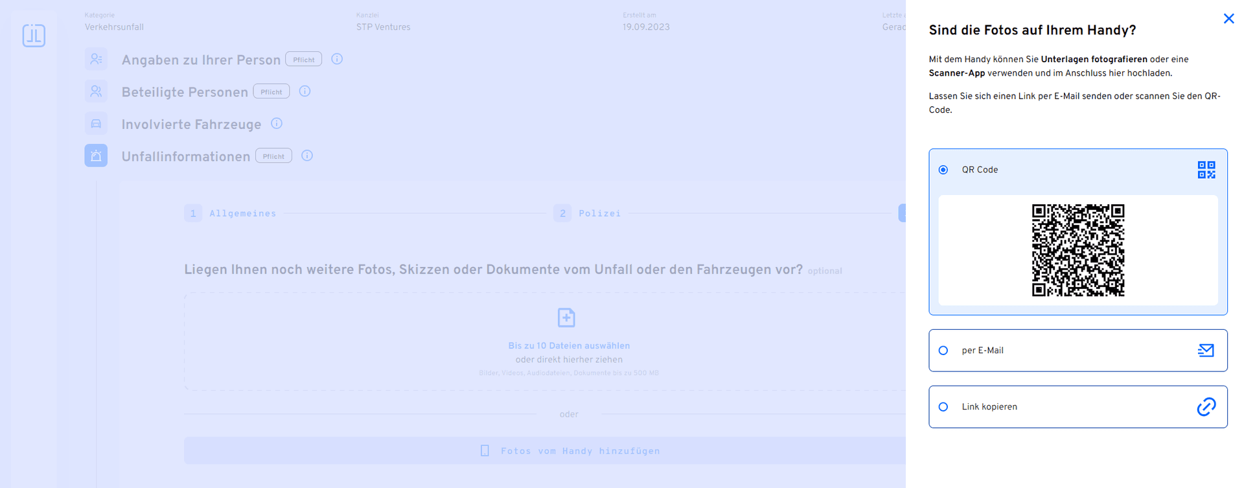Click the Pflicht badge beside Unfallinformationen
The width and height of the screenshot is (1244, 488).
(x=274, y=156)
